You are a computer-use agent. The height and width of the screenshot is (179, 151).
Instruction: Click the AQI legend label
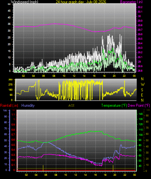point(71,105)
